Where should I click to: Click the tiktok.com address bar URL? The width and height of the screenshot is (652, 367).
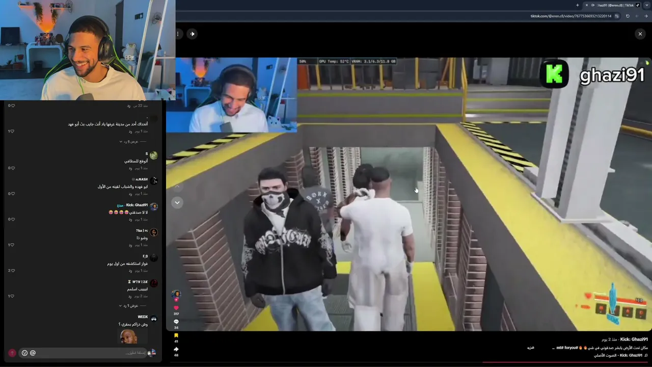click(x=570, y=16)
